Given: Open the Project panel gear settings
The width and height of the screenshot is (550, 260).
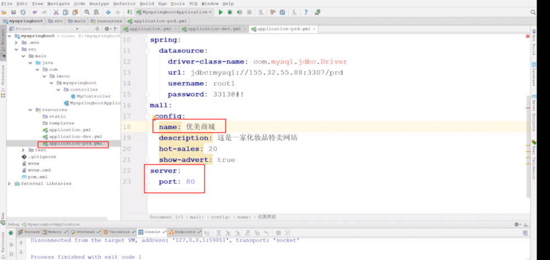Looking at the screenshot, I should [x=107, y=29].
